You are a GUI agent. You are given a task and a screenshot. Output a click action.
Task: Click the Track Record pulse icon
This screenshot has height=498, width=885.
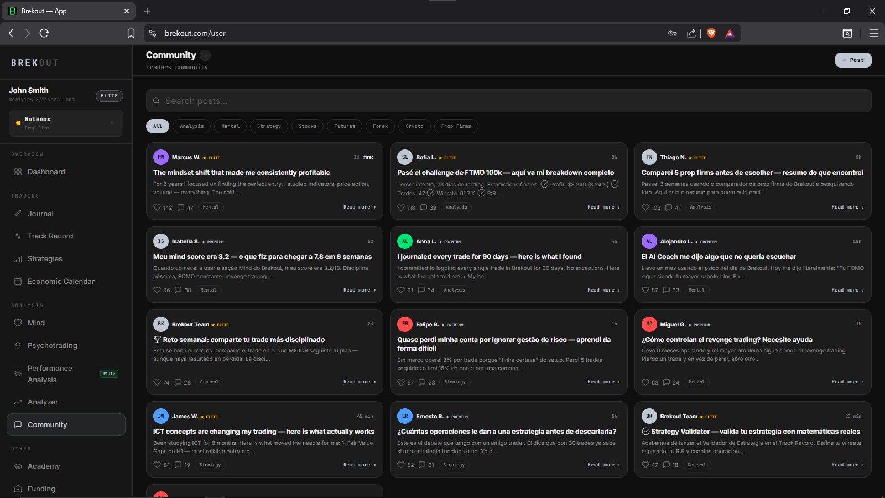click(x=18, y=236)
